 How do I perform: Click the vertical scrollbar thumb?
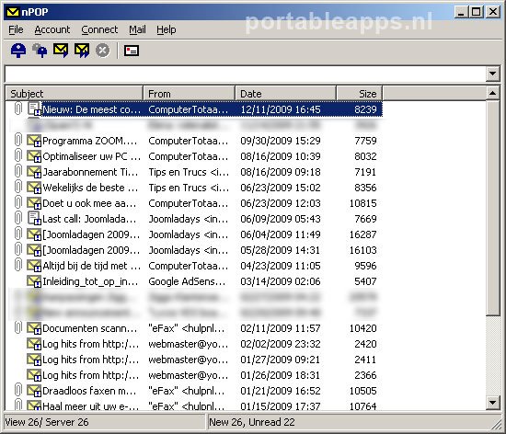click(492, 208)
